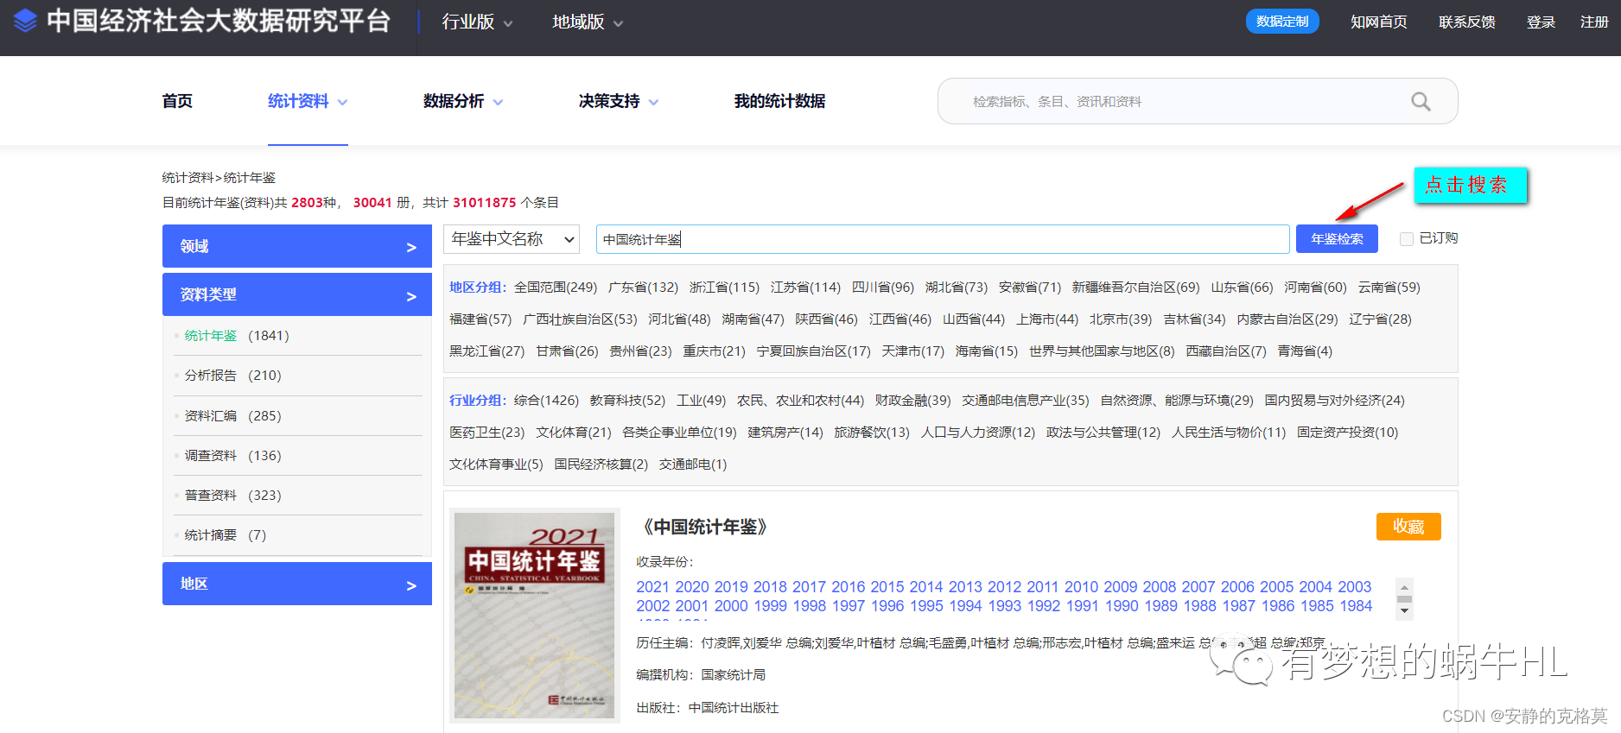This screenshot has width=1621, height=733.
Task: Expand the 统计资料 menu
Action: tap(308, 101)
